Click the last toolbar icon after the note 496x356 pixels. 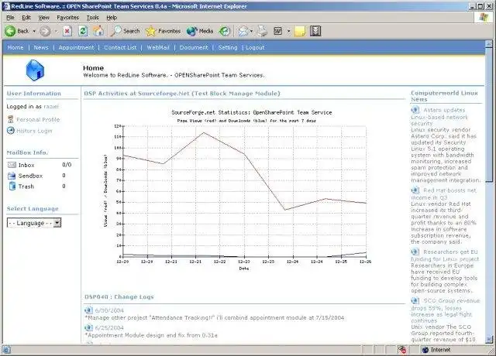(x=315, y=31)
